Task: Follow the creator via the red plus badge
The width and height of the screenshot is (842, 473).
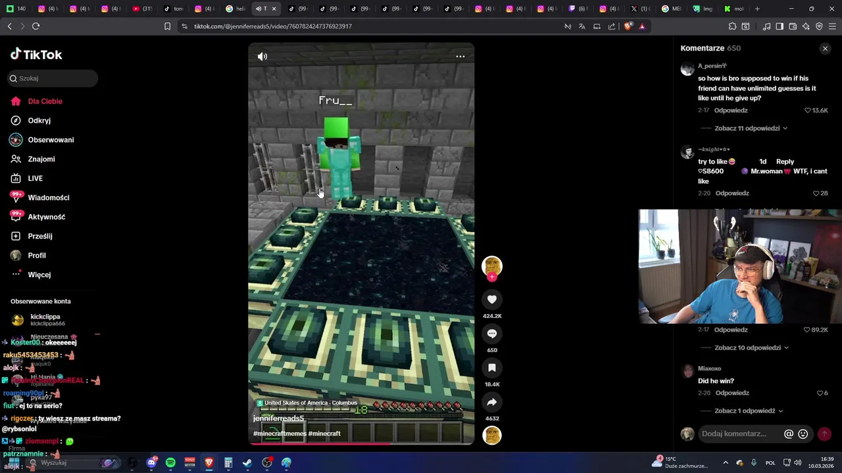Action: click(x=492, y=277)
